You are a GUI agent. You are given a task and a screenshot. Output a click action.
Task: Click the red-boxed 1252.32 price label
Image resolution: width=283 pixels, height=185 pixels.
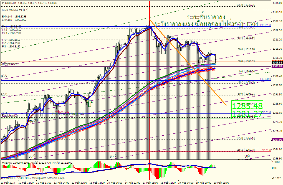point(64,111)
